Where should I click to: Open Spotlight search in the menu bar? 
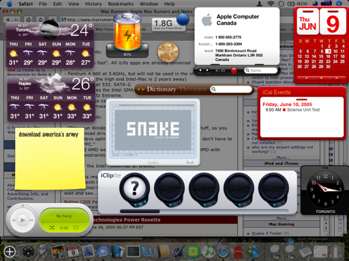(339, 3)
